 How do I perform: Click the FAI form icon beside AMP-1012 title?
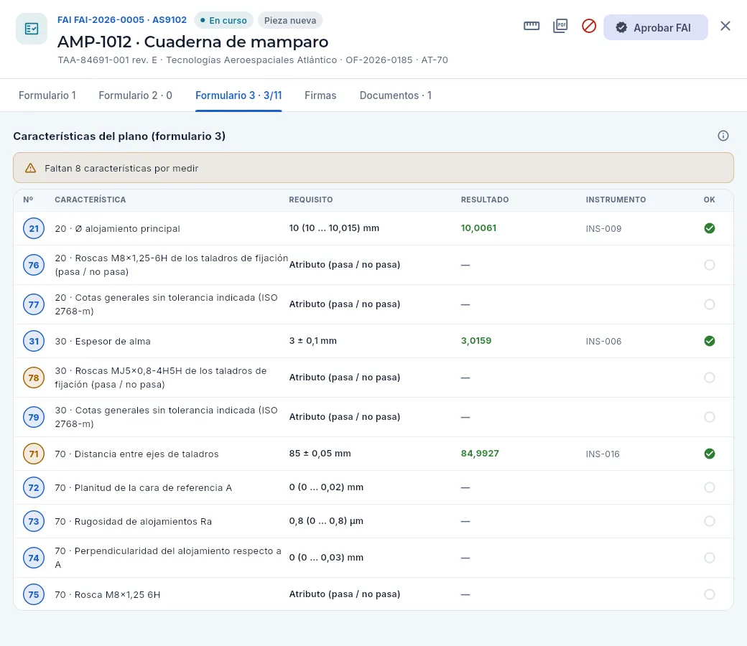[32, 29]
